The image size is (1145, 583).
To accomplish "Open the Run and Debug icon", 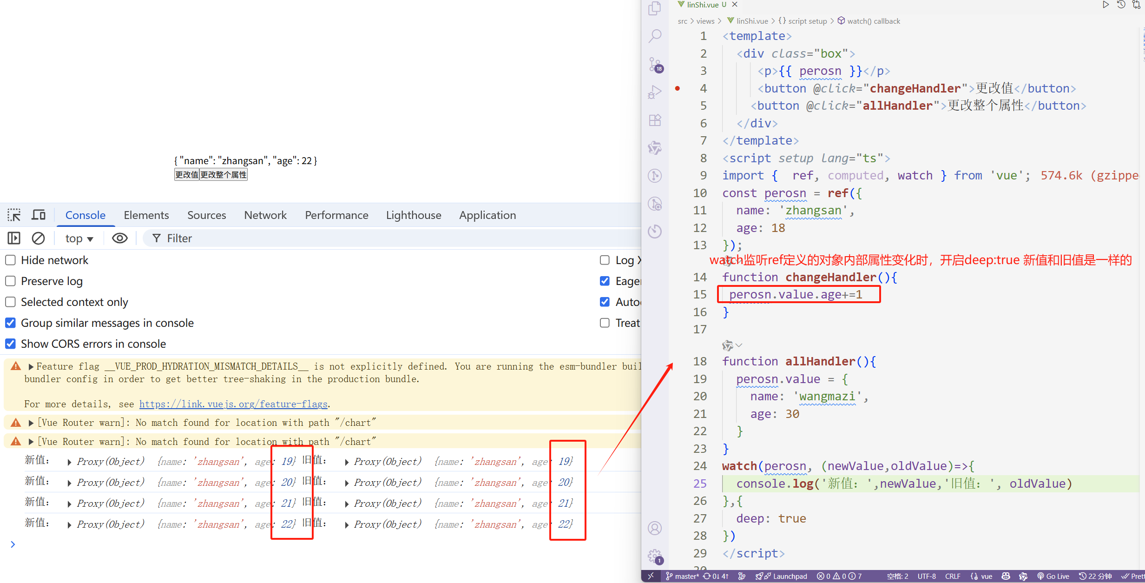I will 655,92.
